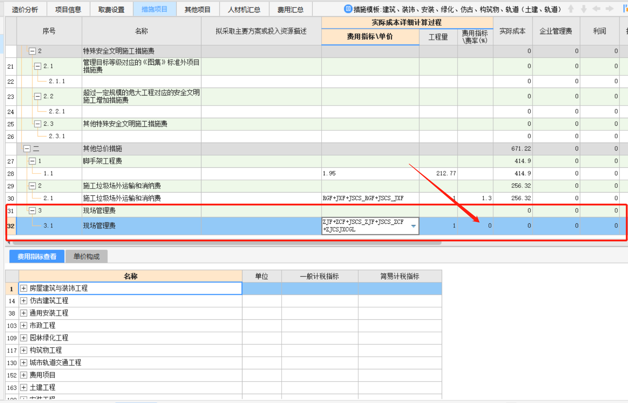Screen dimensions: 628x403
Task: Expand 通用安装工程
Action: click(24, 313)
